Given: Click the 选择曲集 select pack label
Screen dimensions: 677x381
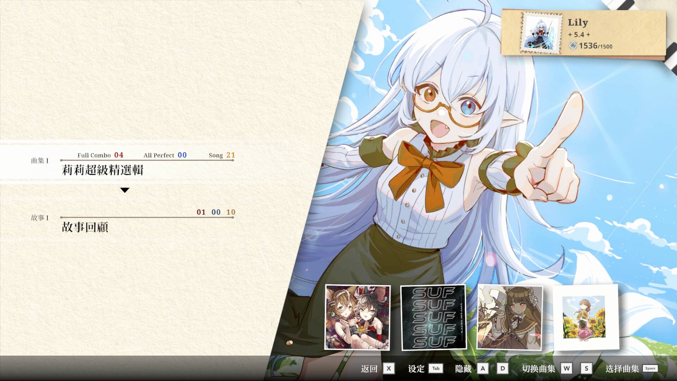Looking at the screenshot, I should pos(622,369).
